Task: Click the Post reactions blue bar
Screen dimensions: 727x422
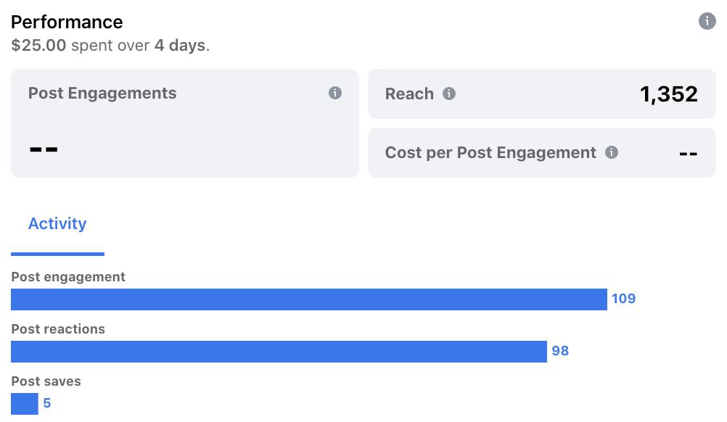Action: coord(279,351)
